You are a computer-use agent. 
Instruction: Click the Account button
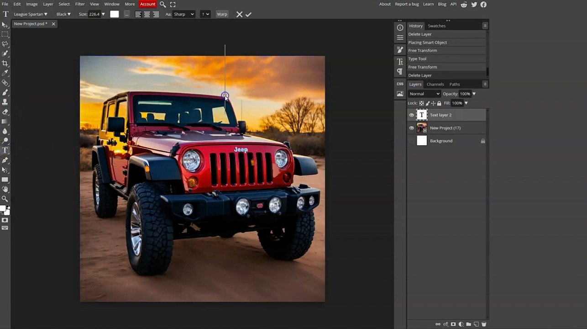coord(147,4)
